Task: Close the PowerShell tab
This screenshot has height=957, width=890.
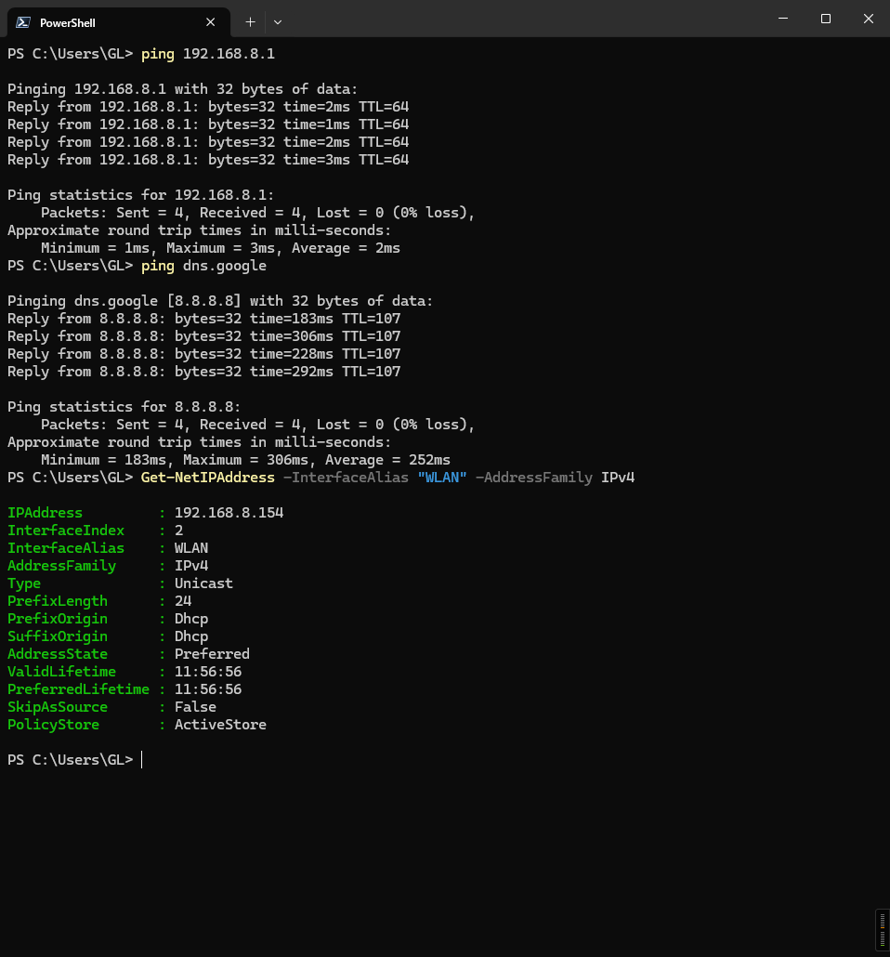Action: [x=211, y=22]
